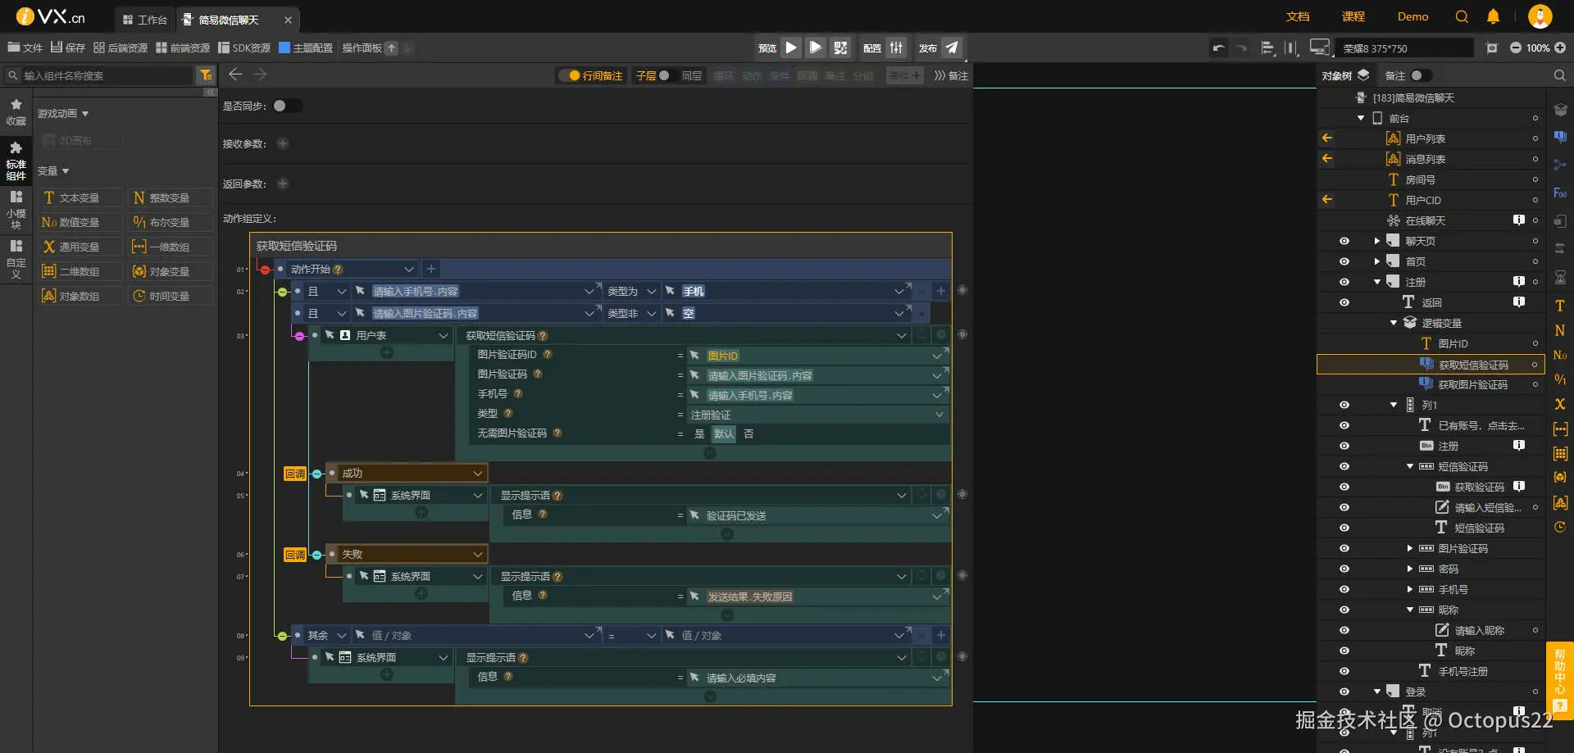Click the component name search field

[107, 75]
